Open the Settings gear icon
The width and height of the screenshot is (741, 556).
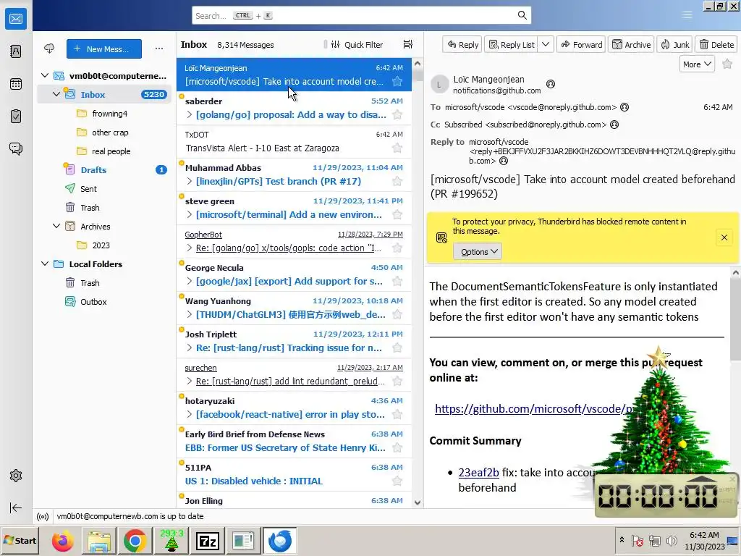(x=16, y=476)
